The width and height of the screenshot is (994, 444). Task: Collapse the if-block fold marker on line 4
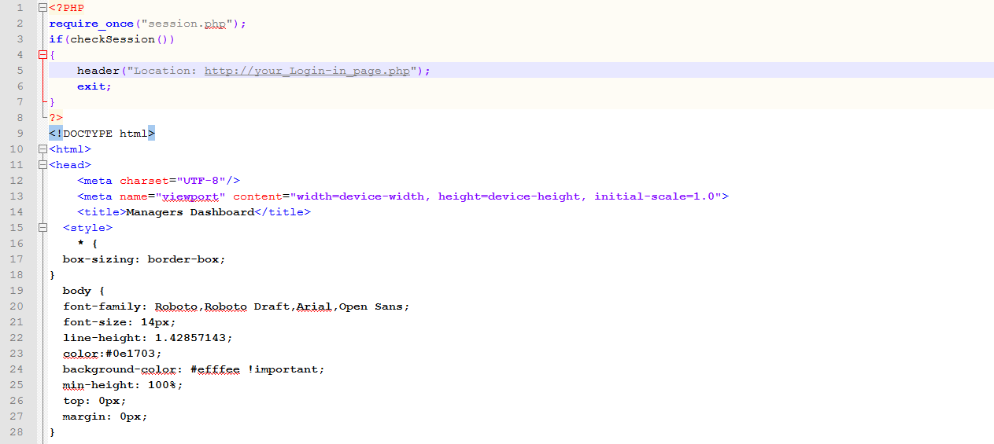(x=42, y=55)
